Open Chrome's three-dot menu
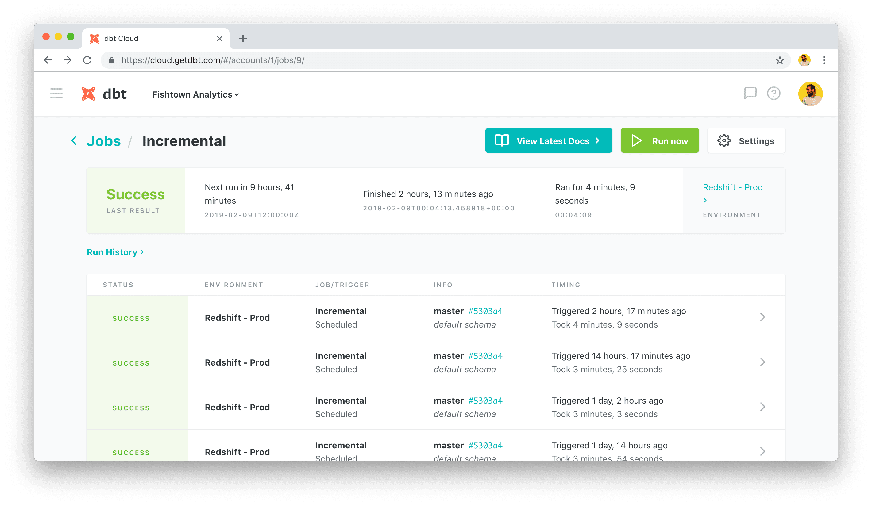 [824, 60]
